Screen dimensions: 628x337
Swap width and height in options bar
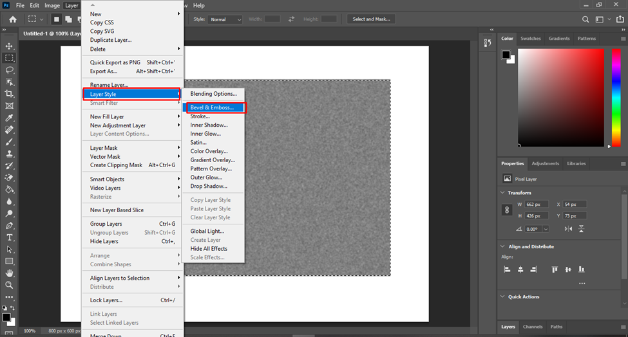pos(291,19)
